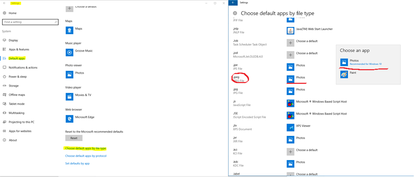Click the Microsoft Edge web browser icon

69,119
